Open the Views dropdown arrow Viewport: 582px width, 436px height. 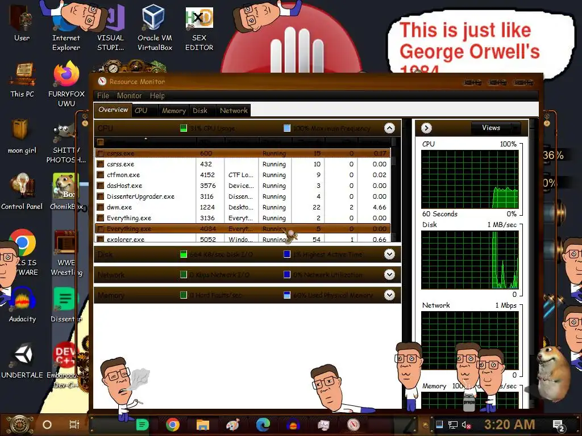tap(516, 128)
